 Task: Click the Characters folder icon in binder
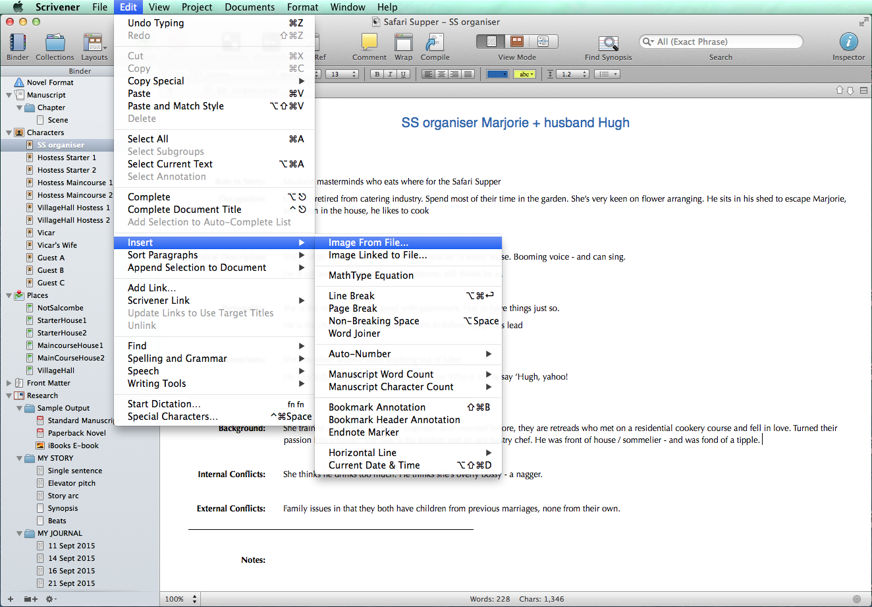point(19,132)
